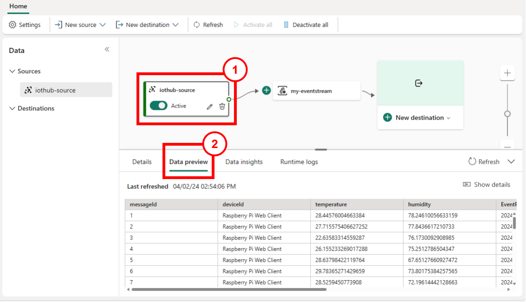This screenshot has width=526, height=302.
Task: Click the table scroll right arrow
Action: click(x=508, y=289)
